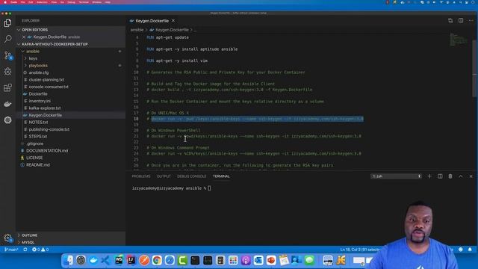Open errors and warnings count in status bar
This screenshot has height=269, width=478.
point(40,250)
